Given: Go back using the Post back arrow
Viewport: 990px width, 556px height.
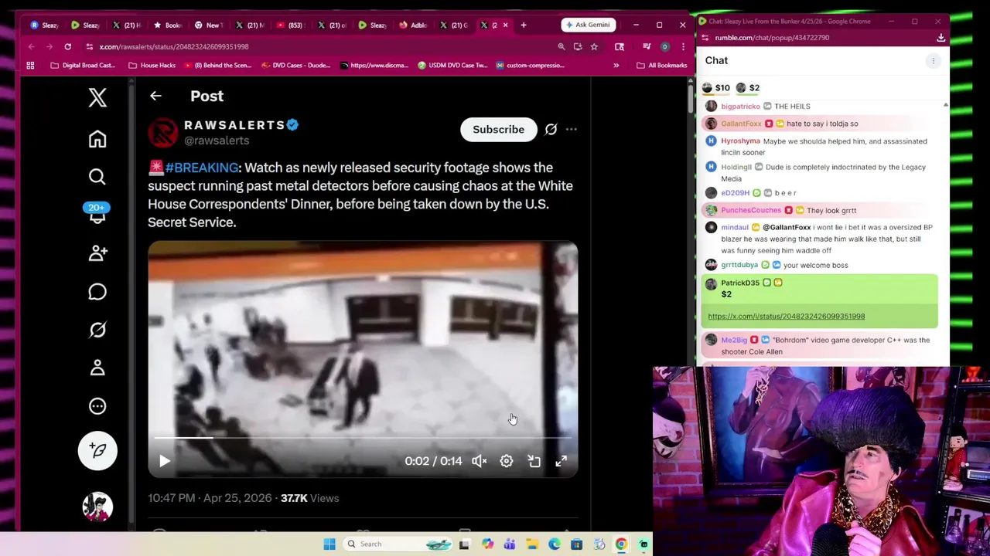Looking at the screenshot, I should 155,96.
